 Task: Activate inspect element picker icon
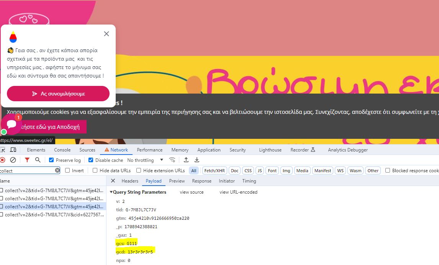pos(3,150)
